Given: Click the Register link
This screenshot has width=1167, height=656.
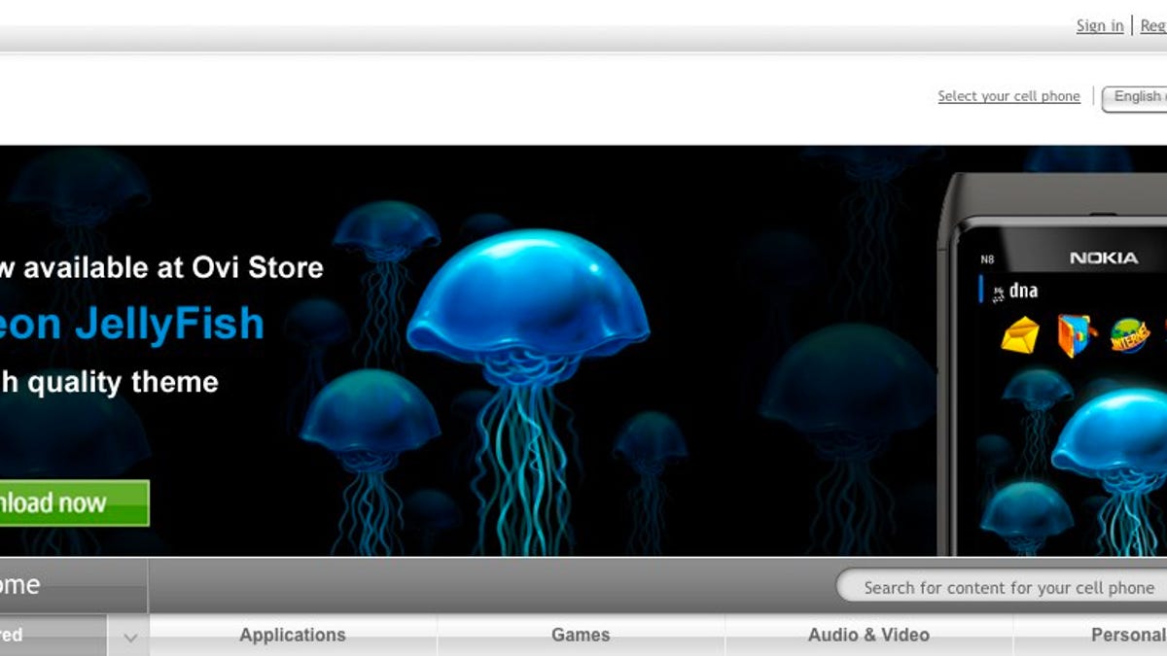Looking at the screenshot, I should (x=1153, y=25).
